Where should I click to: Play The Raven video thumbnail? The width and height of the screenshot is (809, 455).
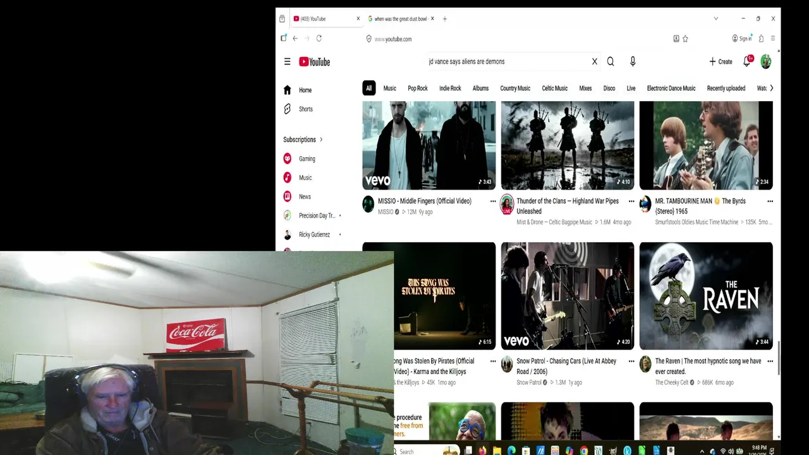pos(706,296)
